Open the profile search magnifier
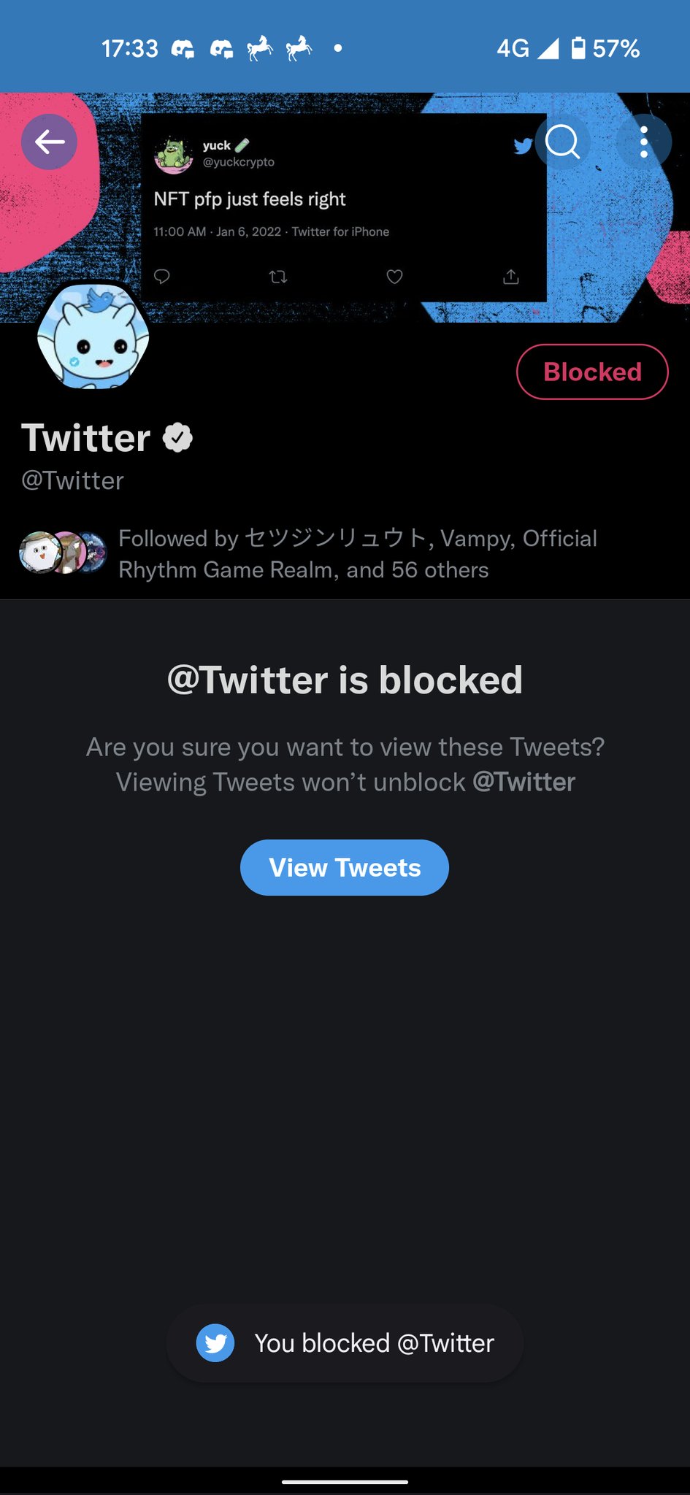690x1495 pixels. click(562, 142)
